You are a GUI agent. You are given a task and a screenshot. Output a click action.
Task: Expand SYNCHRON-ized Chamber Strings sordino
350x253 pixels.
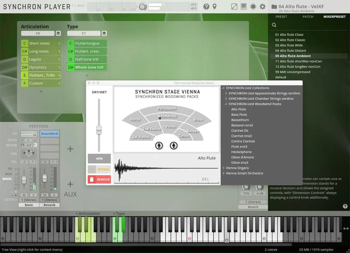coord(226,99)
